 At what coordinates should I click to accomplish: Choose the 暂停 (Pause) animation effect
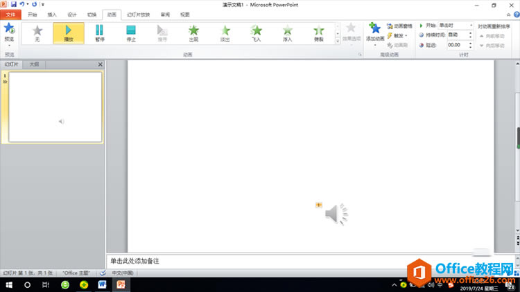pyautogui.click(x=99, y=33)
